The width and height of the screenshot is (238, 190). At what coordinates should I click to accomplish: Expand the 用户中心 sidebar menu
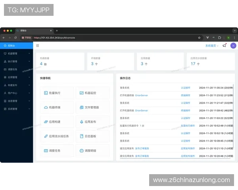17,93
